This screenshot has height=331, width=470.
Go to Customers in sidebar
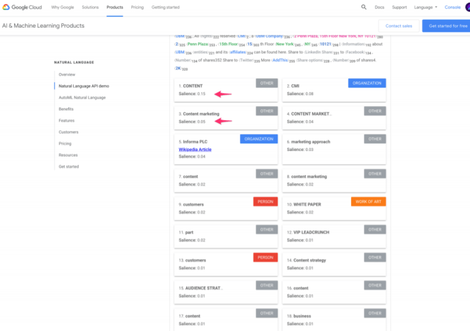[68, 132]
